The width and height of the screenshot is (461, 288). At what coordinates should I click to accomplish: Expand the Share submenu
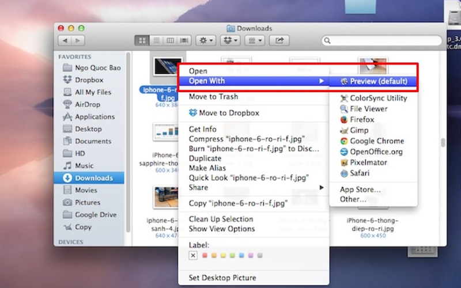coord(254,188)
